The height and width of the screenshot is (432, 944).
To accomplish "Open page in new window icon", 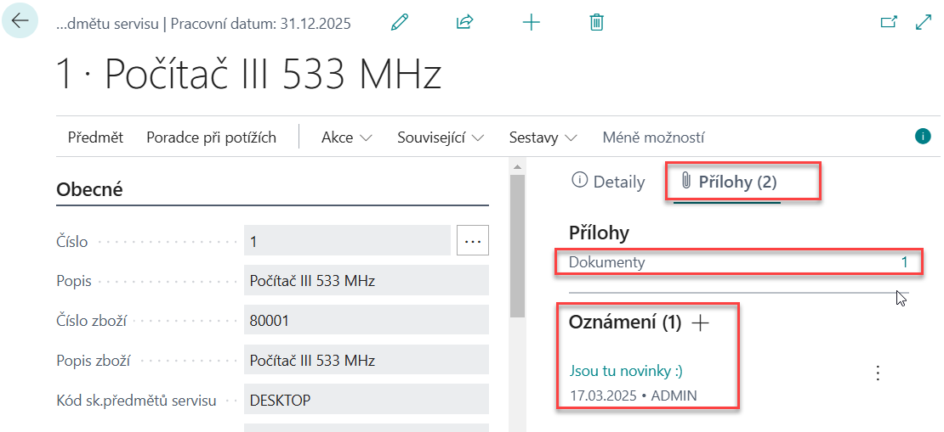I will (x=889, y=22).
